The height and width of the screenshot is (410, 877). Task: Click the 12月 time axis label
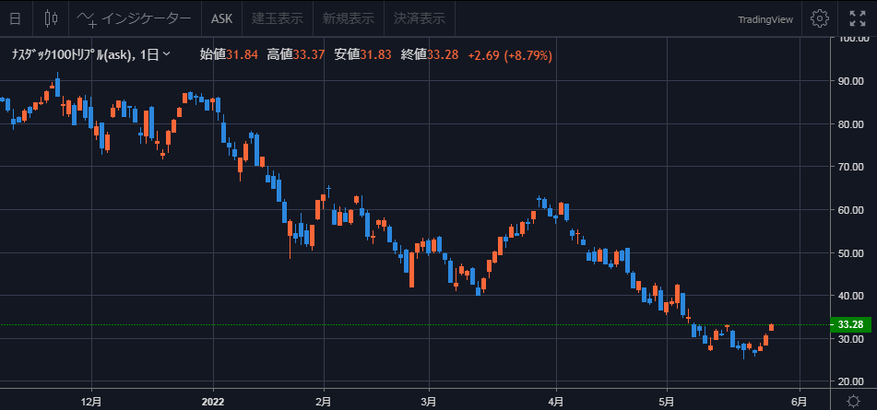tap(91, 401)
